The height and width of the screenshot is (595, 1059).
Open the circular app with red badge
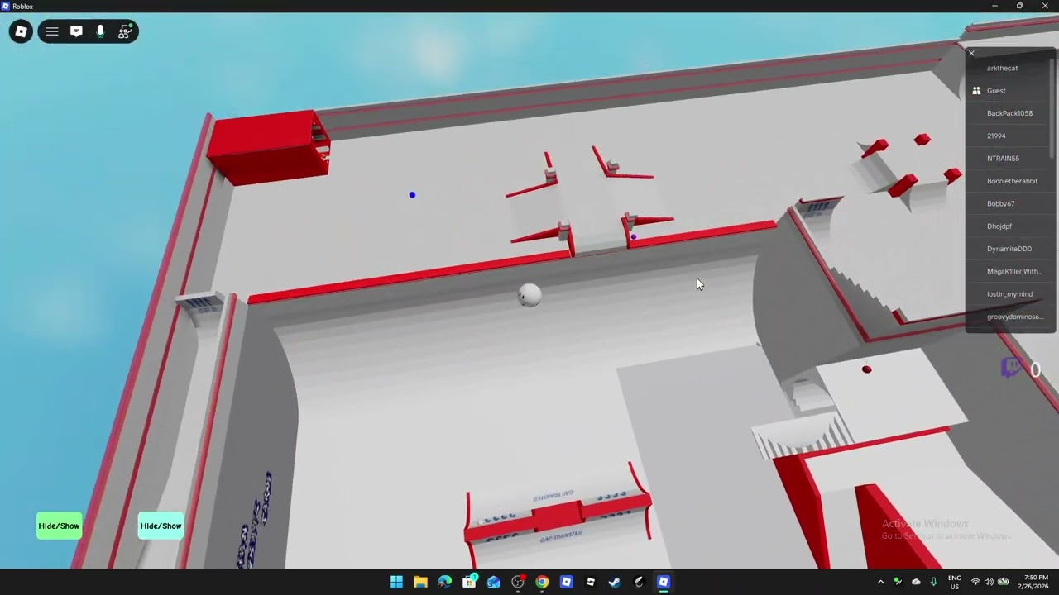coord(518,582)
